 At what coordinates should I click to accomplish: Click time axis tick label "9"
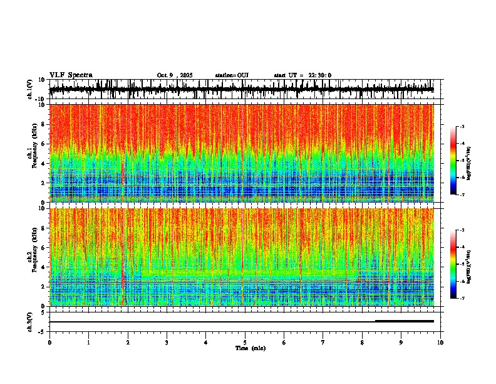pos(401,343)
